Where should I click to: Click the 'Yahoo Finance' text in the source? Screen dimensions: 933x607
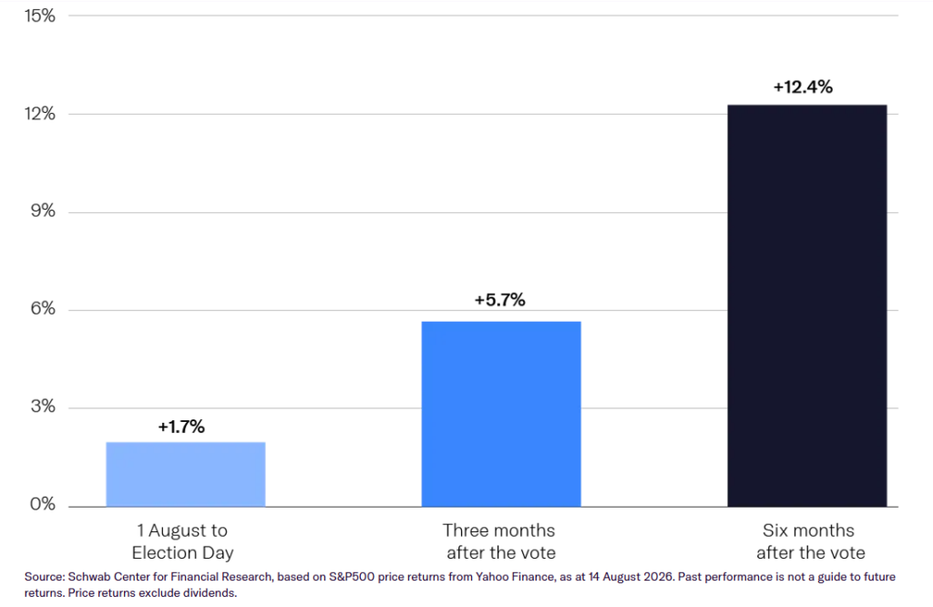(514, 577)
